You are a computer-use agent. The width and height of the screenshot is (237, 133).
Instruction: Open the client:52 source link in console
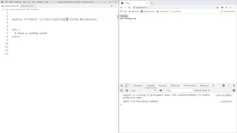(x=226, y=101)
